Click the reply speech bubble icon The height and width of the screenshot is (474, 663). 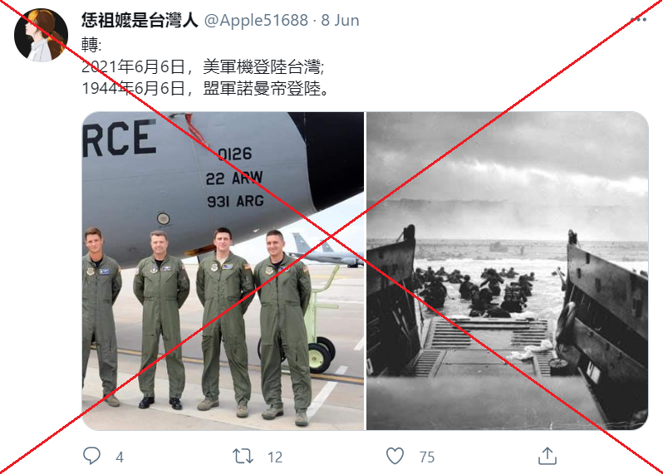pyautogui.click(x=91, y=456)
